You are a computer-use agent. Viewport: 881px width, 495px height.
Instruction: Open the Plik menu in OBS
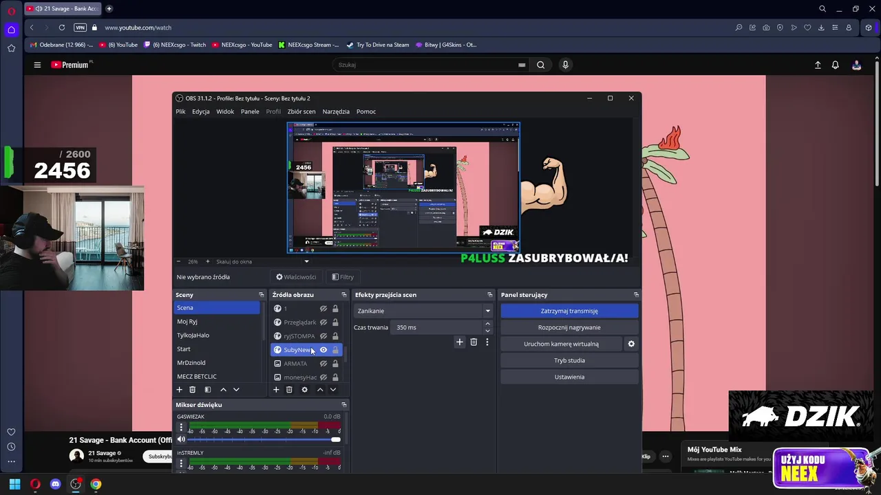coord(180,111)
